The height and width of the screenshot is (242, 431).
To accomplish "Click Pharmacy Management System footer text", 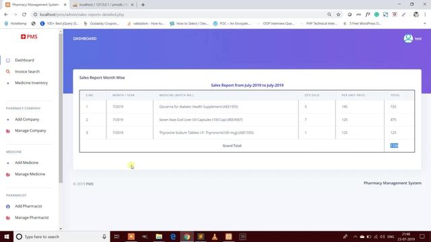I will click(x=392, y=183).
